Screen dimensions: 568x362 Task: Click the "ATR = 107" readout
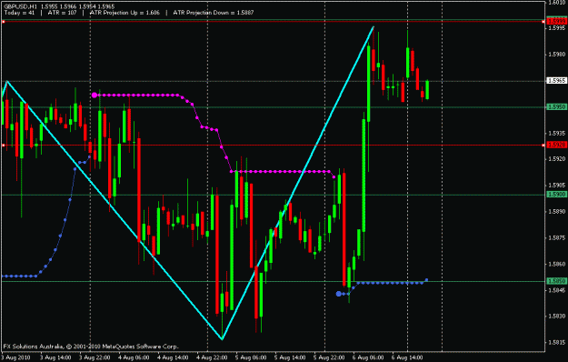coord(63,13)
